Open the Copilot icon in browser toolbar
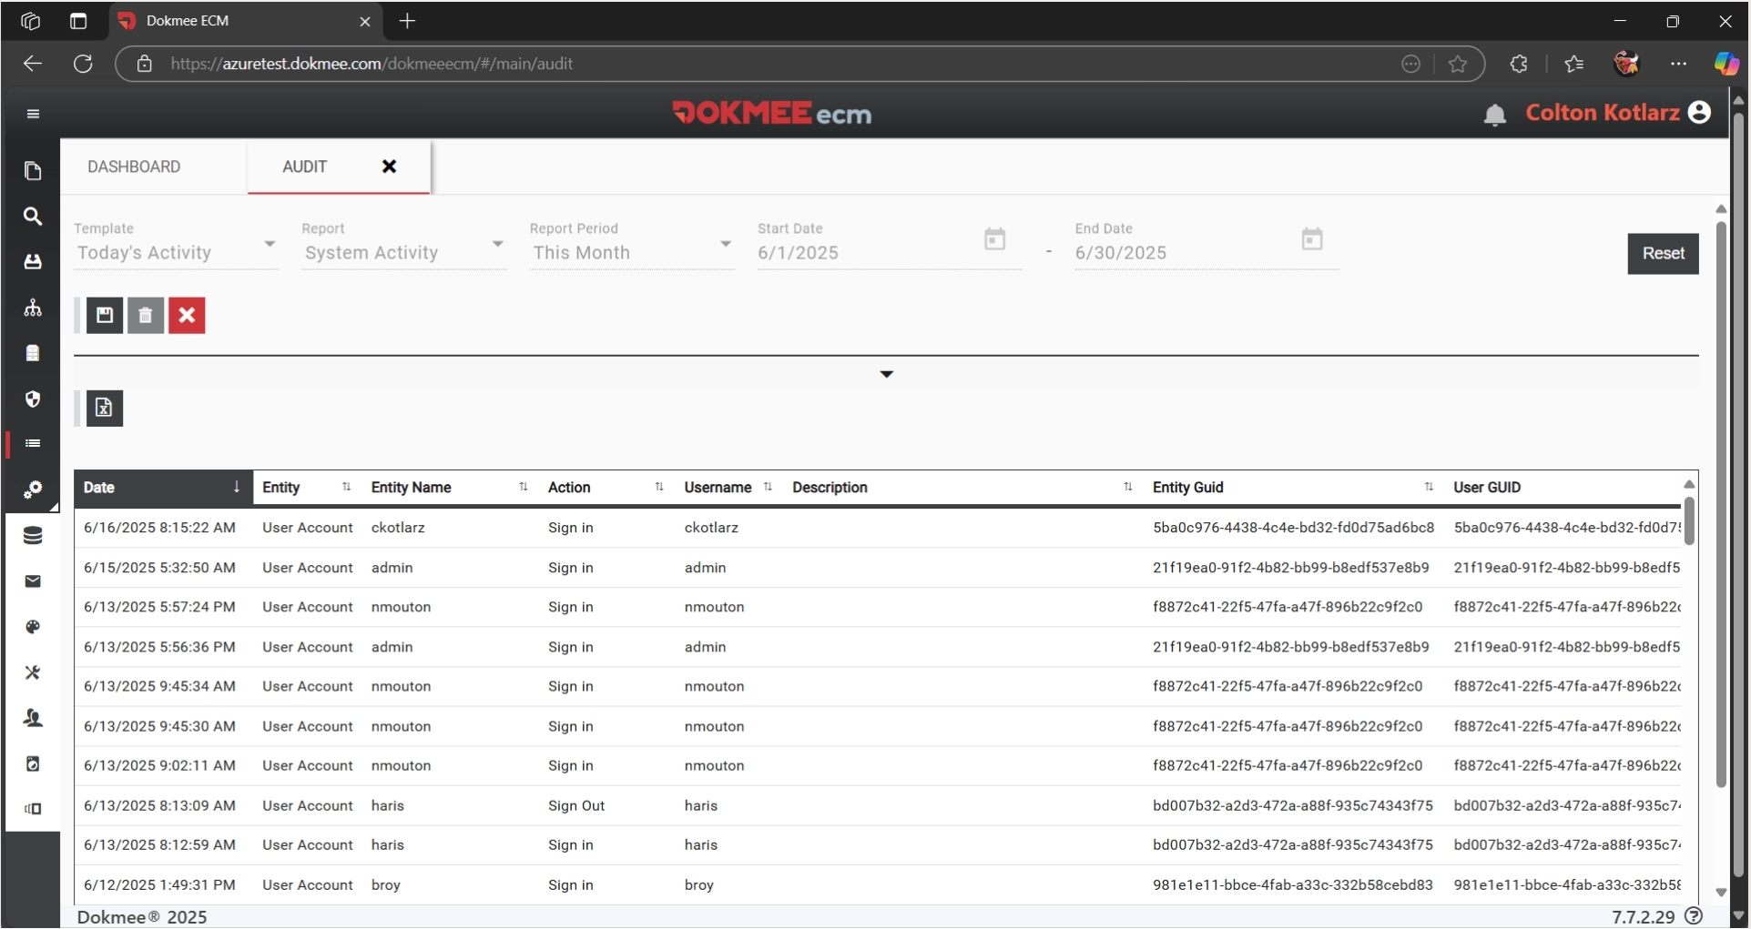1751x929 pixels. [x=1726, y=64]
